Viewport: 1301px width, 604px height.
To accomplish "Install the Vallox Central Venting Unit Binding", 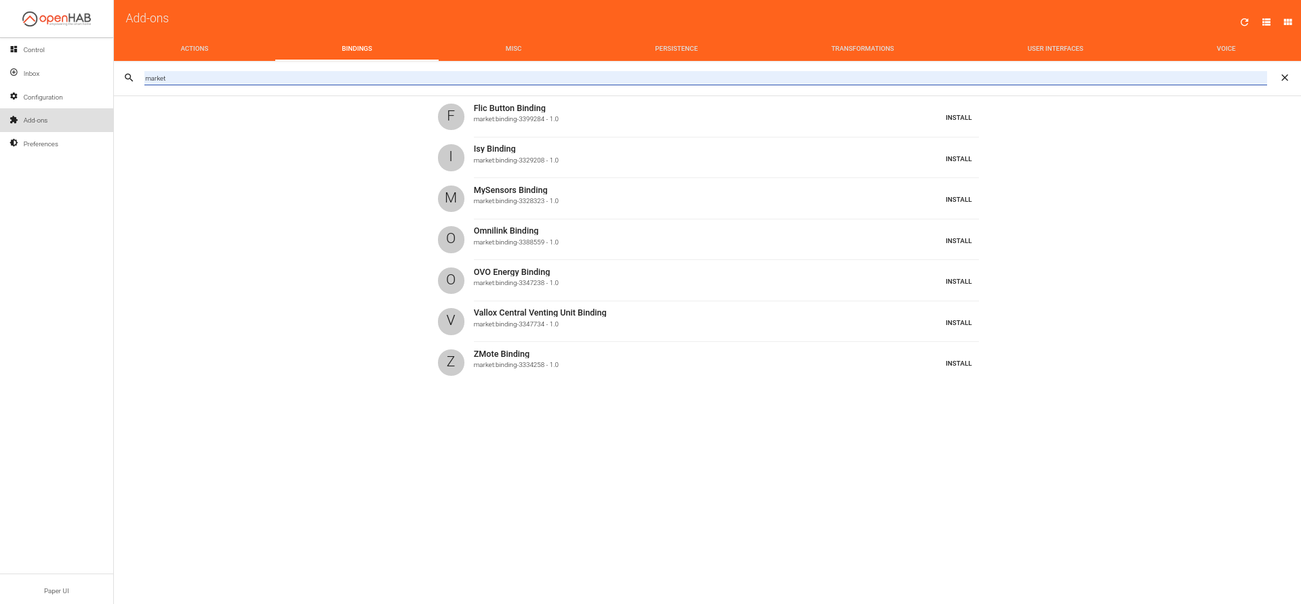I will point(959,323).
